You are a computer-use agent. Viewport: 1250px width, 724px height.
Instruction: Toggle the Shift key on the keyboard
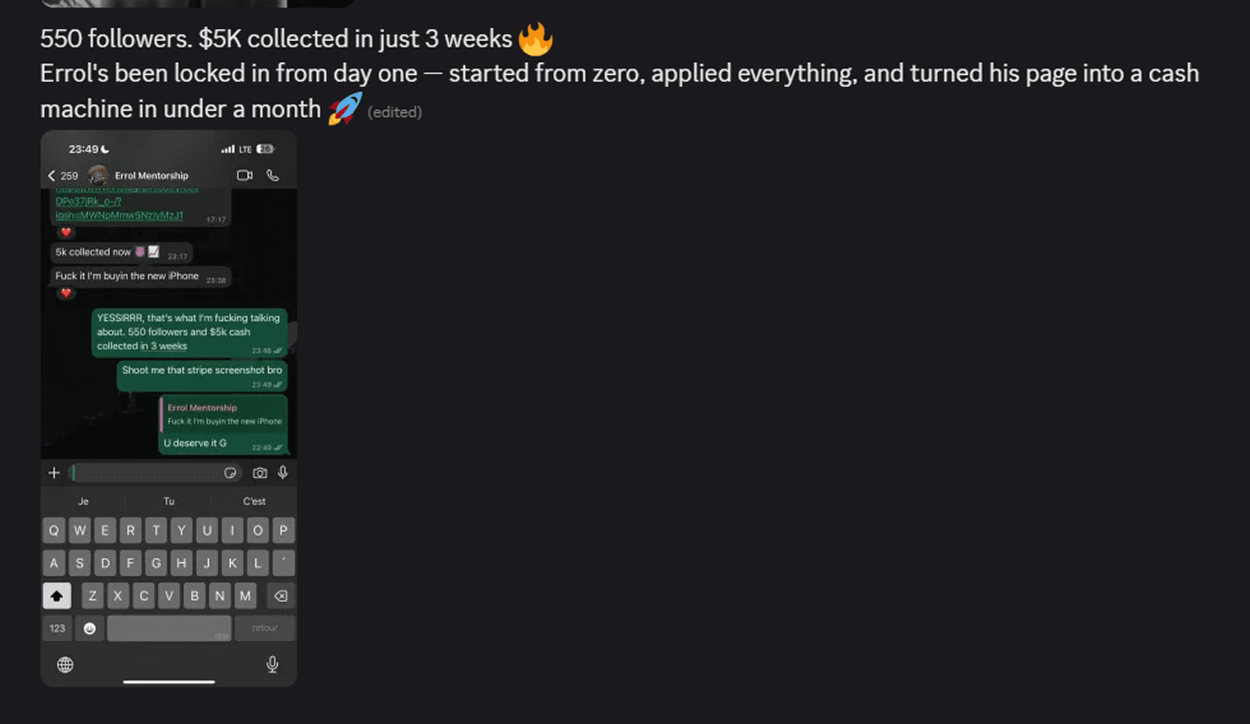(57, 595)
